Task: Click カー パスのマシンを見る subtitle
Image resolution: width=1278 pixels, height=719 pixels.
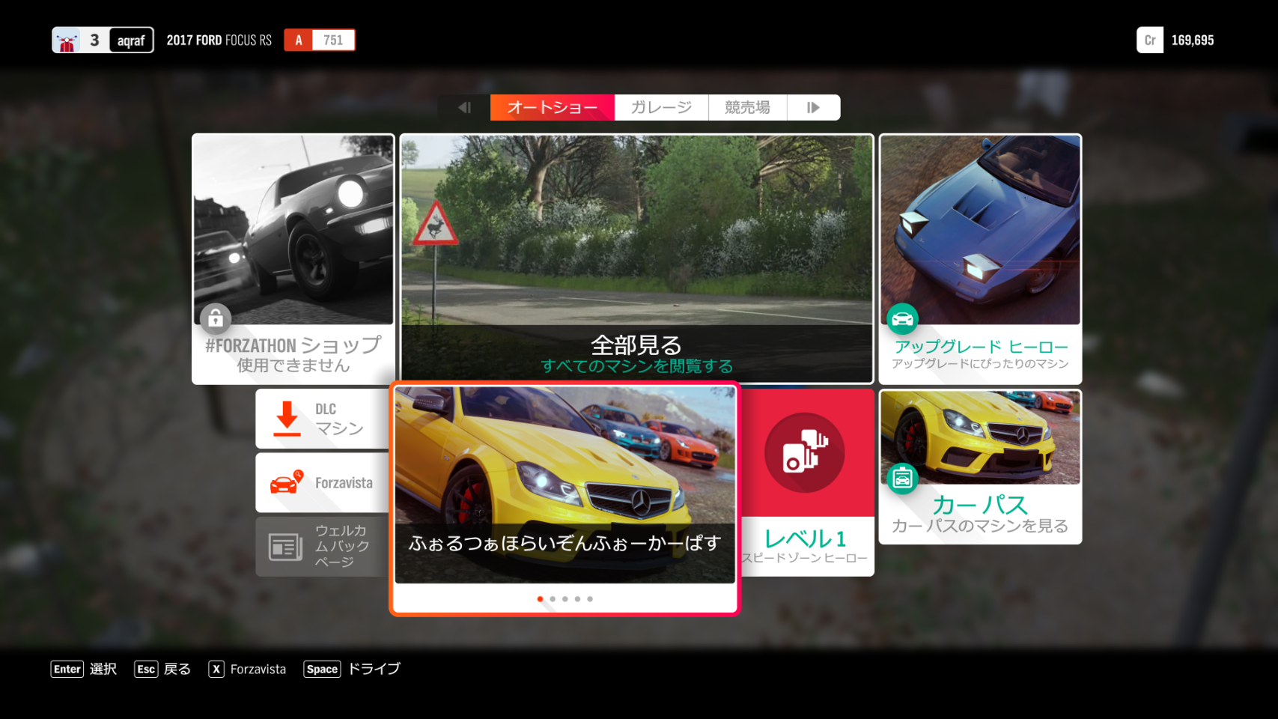Action: point(980,526)
